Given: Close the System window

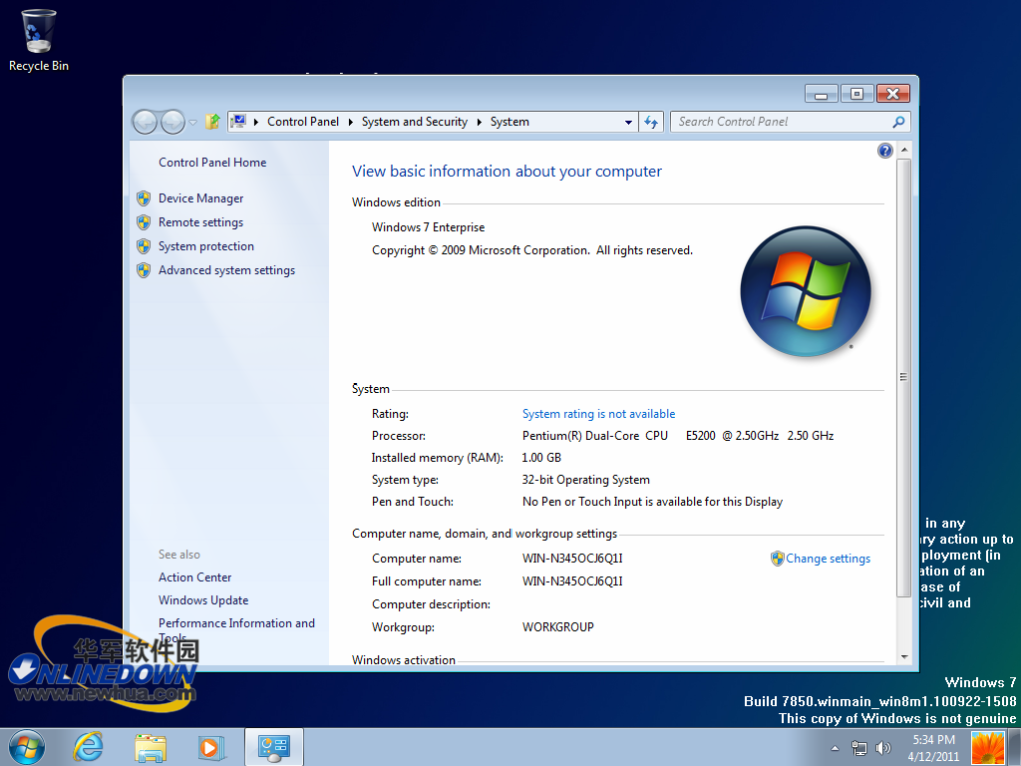Looking at the screenshot, I should click(x=892, y=94).
